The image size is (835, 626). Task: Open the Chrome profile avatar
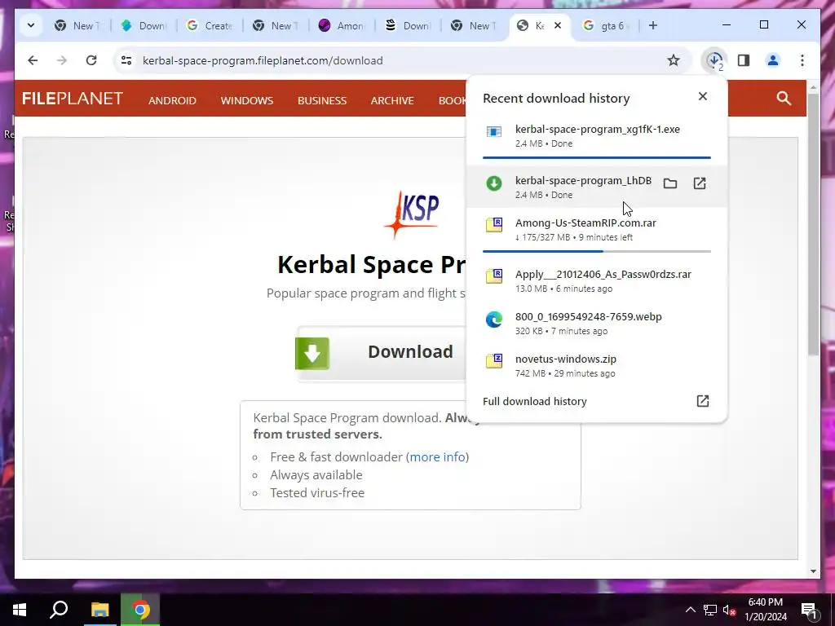[x=773, y=60]
